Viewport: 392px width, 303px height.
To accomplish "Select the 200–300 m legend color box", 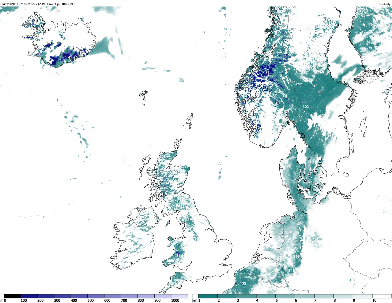I will pos(46,296).
